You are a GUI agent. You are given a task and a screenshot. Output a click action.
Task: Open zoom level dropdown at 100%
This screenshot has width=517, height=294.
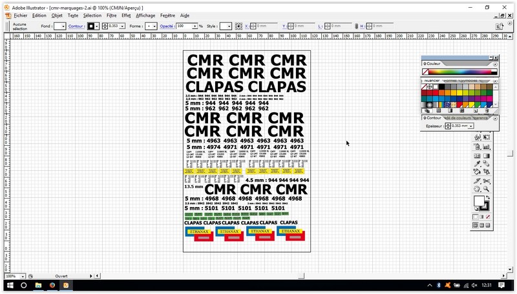23,276
